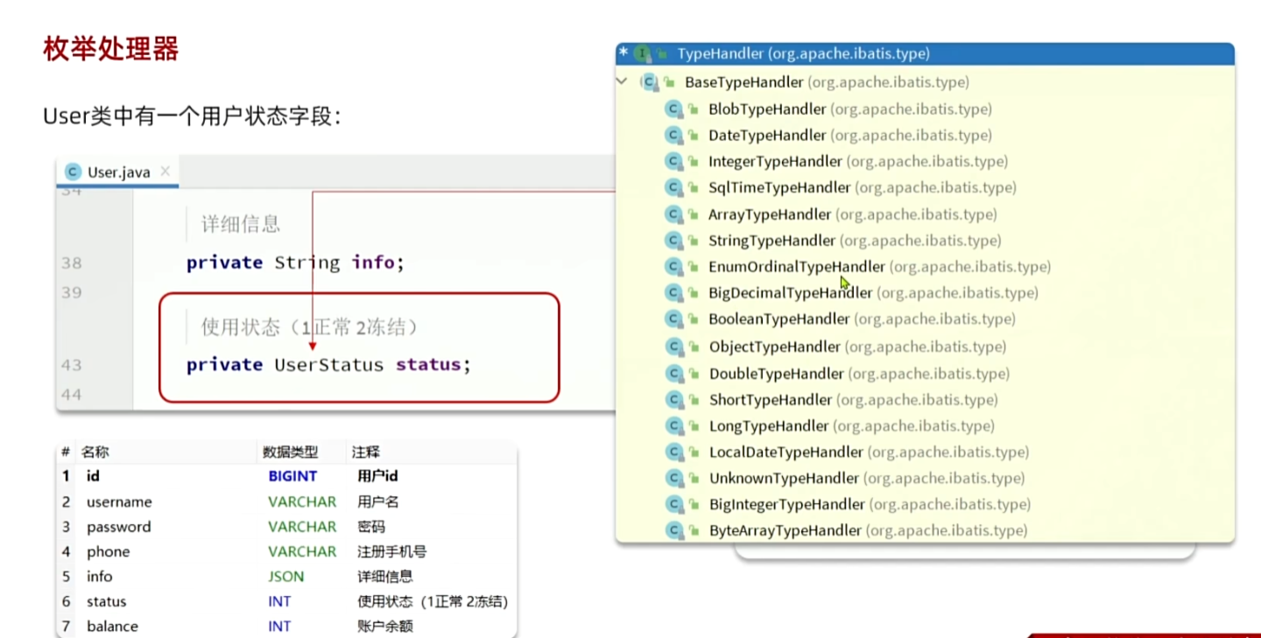Click the 'private UserStatus status;' code line
This screenshot has width=1261, height=638.
[x=328, y=365]
